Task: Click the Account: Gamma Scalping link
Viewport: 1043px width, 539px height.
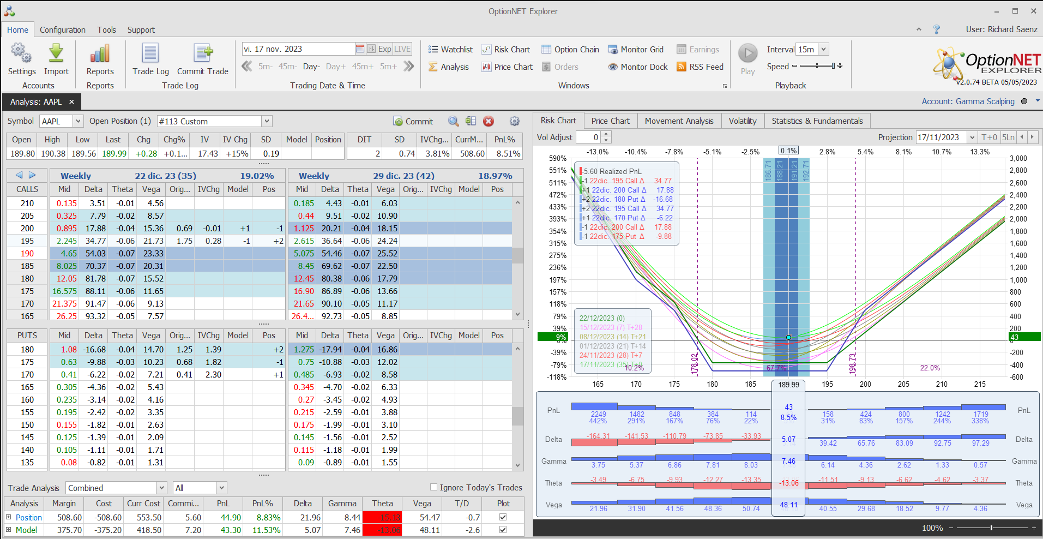Action: click(968, 101)
